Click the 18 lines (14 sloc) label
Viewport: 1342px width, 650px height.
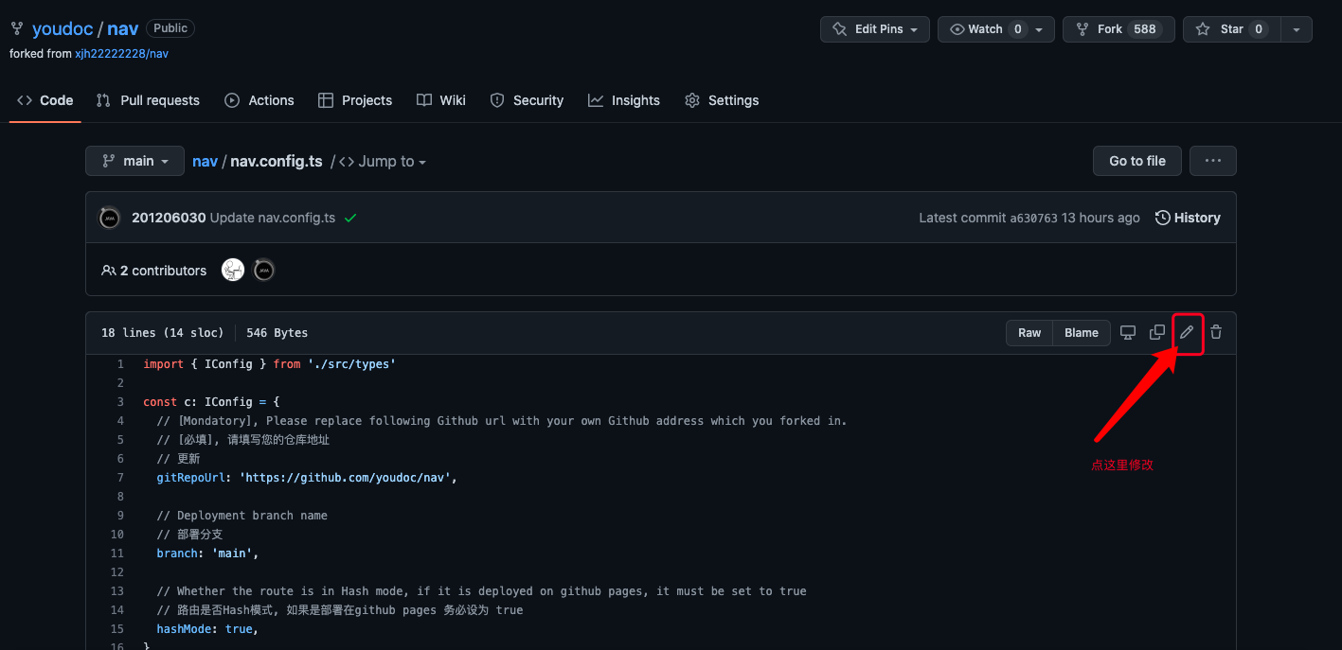pos(162,333)
